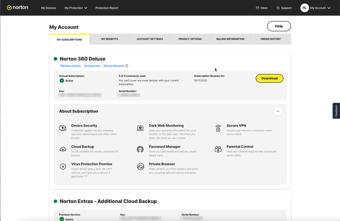Click the green status dot beside Norton 360 Deluxe

pyautogui.click(x=55, y=59)
